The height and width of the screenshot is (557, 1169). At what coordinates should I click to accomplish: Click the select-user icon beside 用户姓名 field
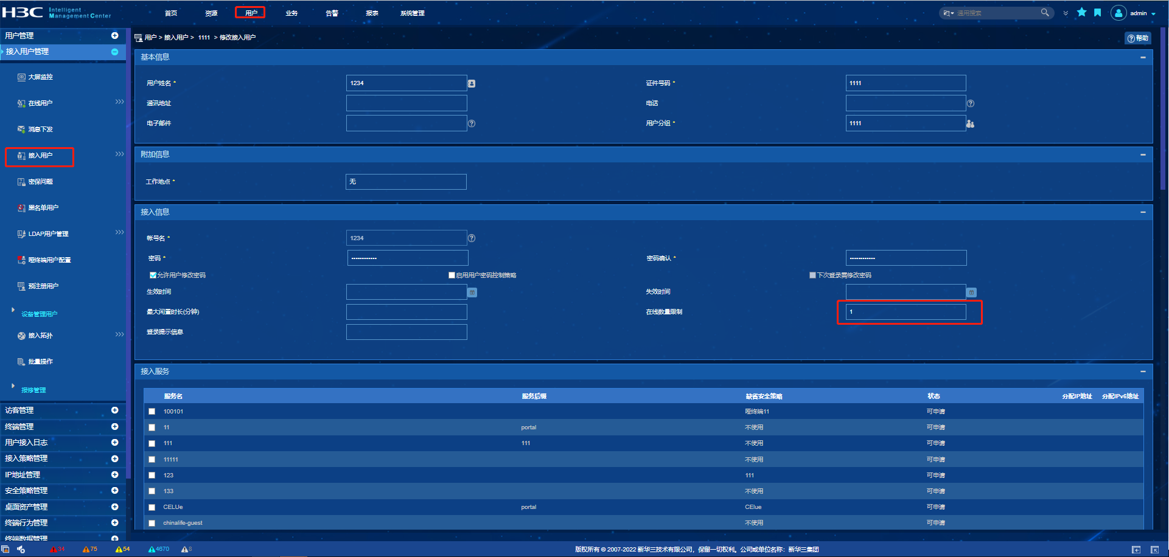pos(472,83)
